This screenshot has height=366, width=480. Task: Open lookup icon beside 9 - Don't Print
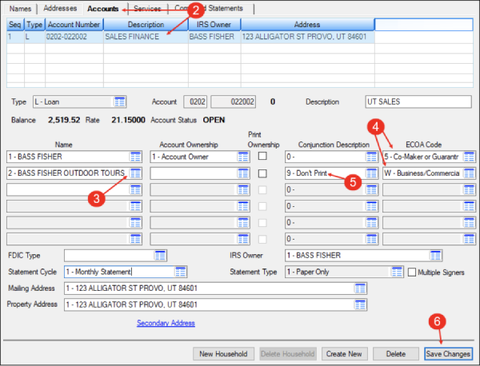click(x=371, y=173)
